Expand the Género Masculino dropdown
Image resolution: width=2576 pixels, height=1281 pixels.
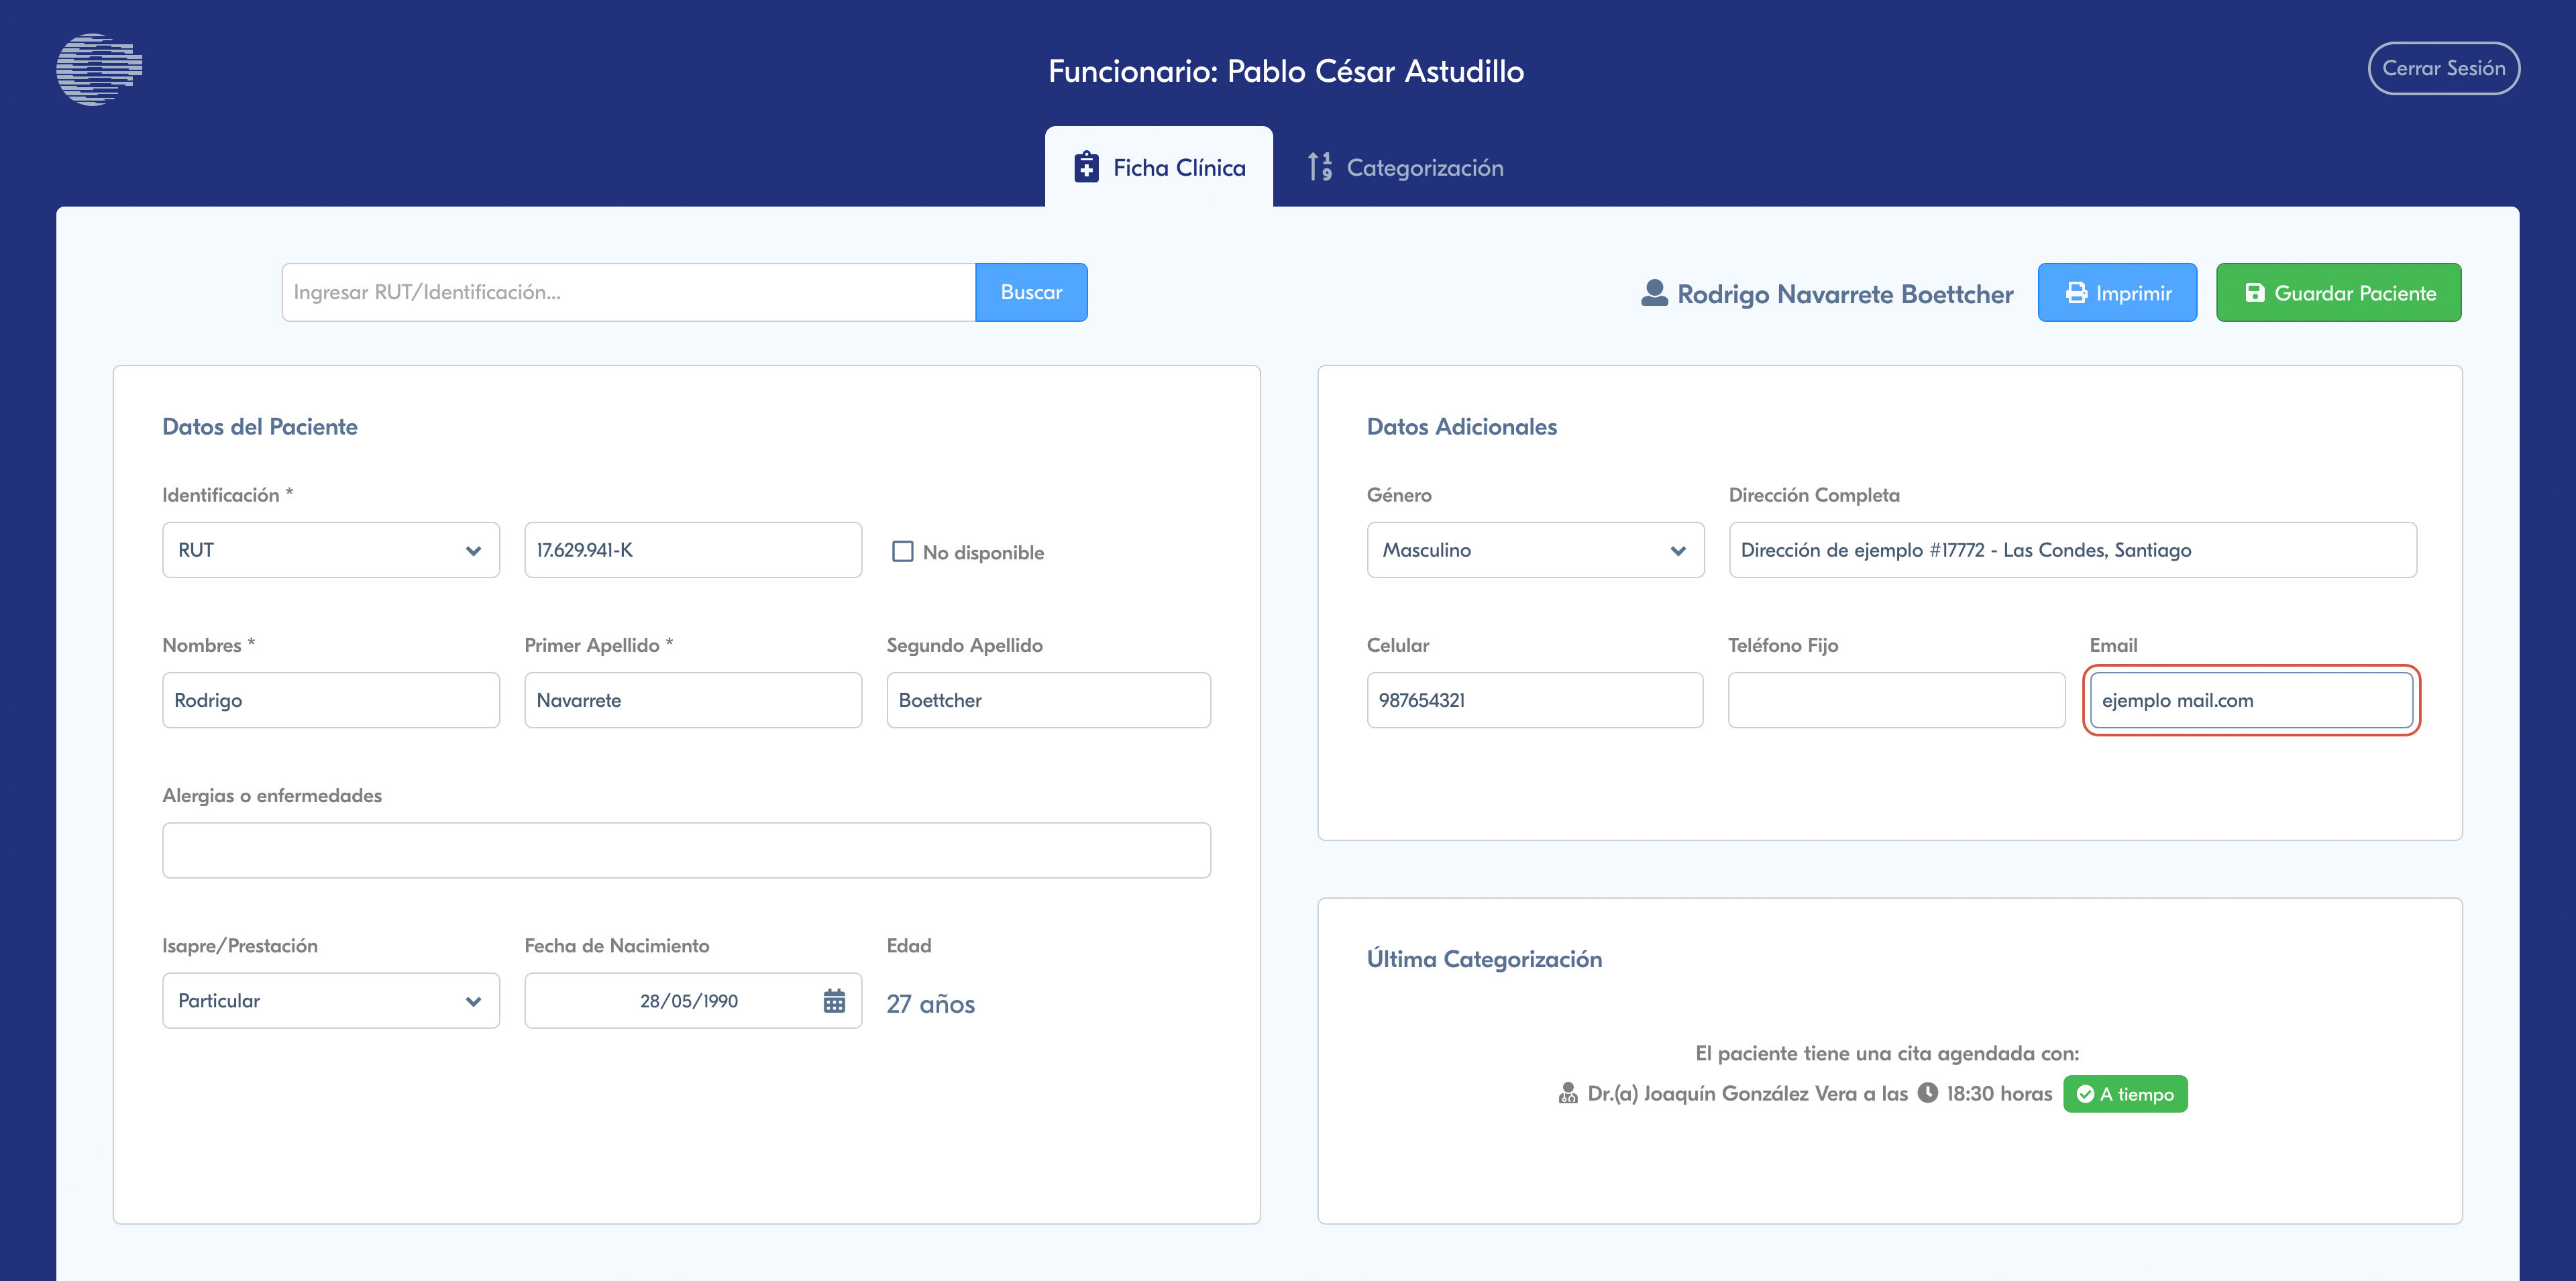click(1534, 550)
